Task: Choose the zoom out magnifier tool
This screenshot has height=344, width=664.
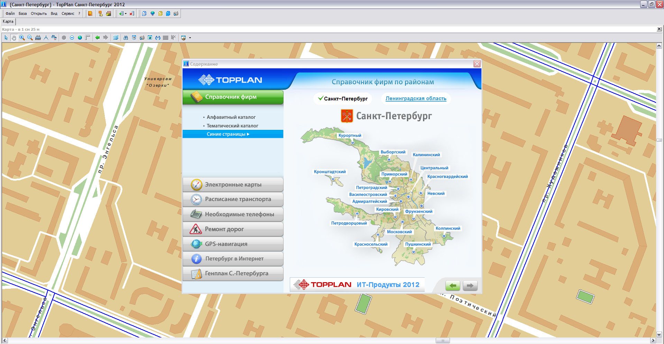Action: [x=30, y=38]
